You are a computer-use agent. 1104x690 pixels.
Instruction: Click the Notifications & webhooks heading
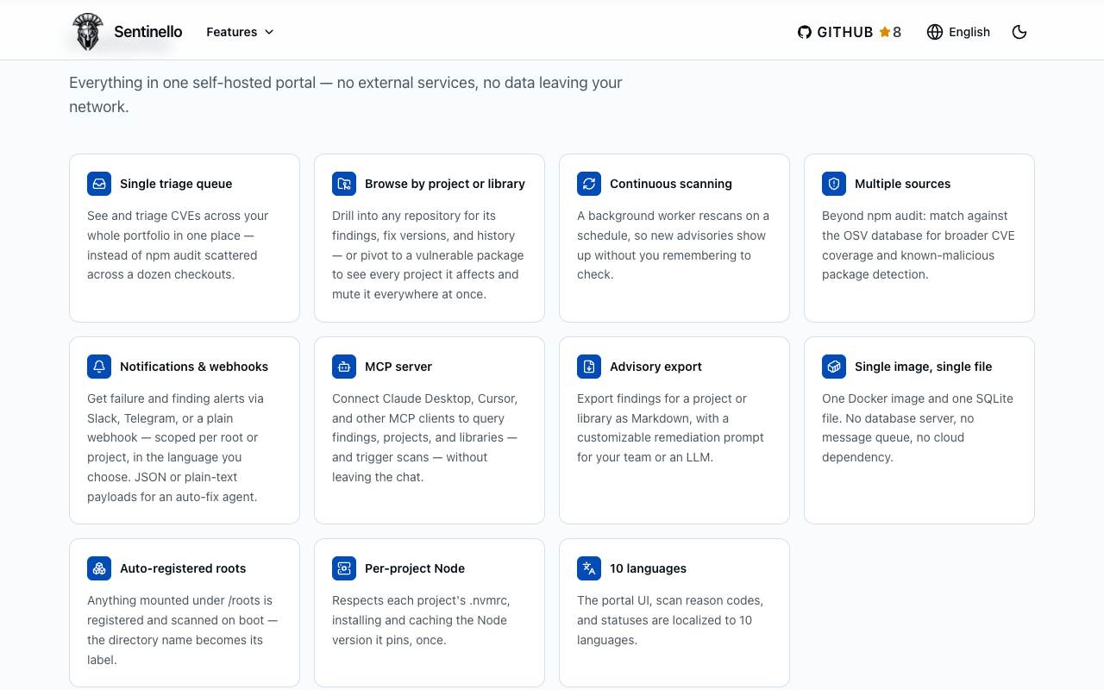coord(194,367)
